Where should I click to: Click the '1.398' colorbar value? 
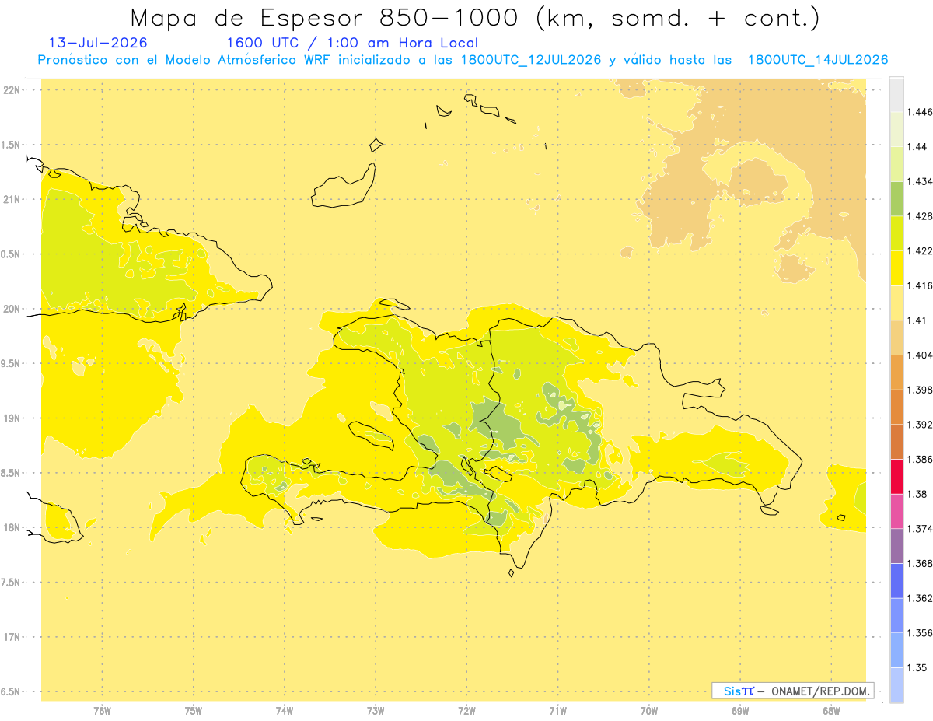[920, 390]
